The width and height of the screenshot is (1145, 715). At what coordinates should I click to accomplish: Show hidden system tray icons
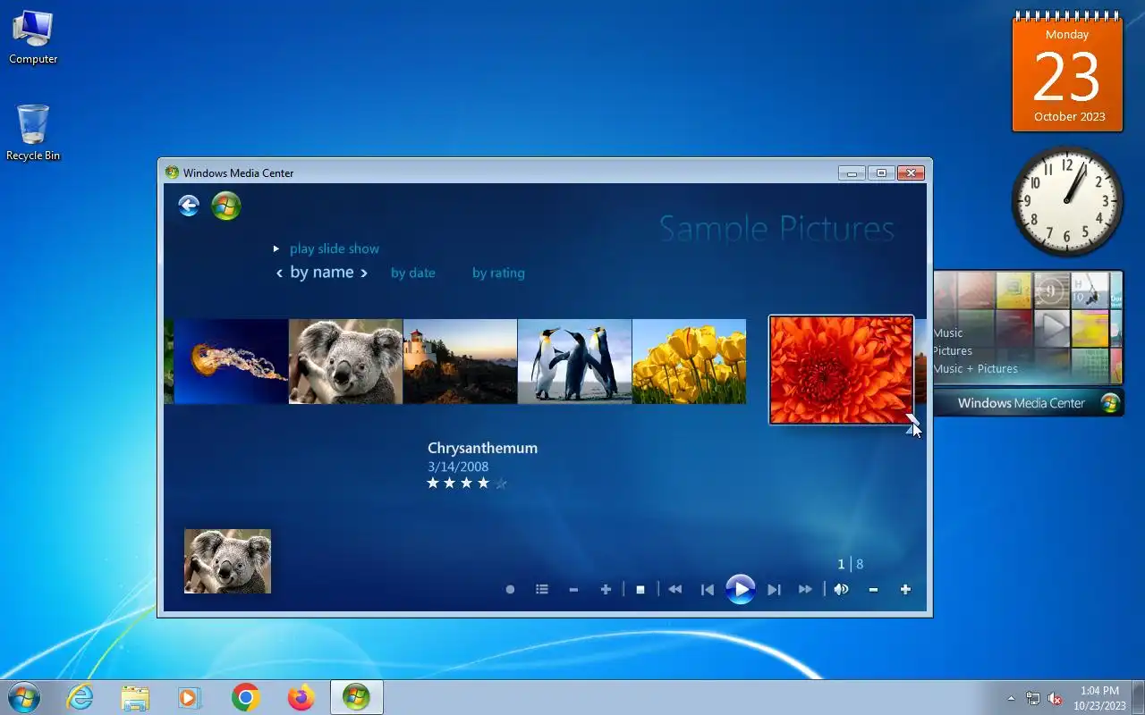pyautogui.click(x=1011, y=698)
